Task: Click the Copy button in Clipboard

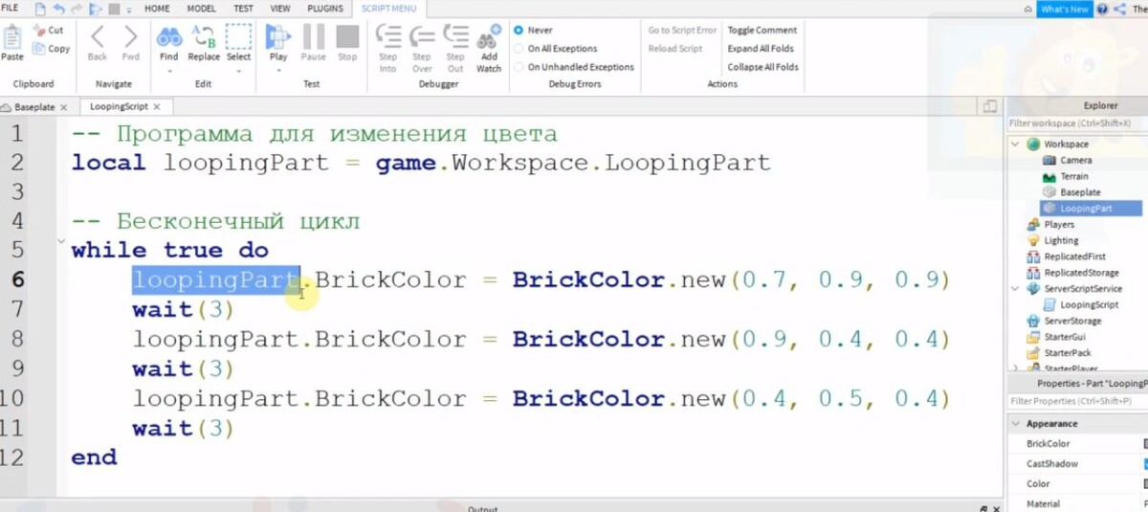Action: pyautogui.click(x=51, y=49)
